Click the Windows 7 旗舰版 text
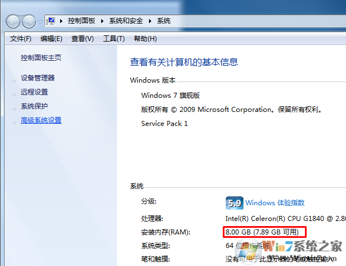 170,96
